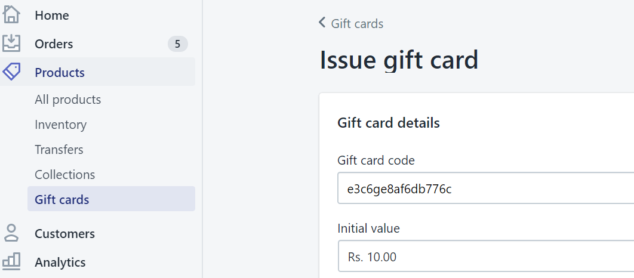Click the Analytics bar chart icon
Screen dimensions: 634x278
coord(11,261)
